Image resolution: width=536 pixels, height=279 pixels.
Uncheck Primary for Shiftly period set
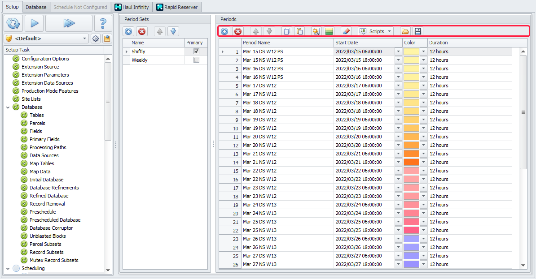(196, 51)
